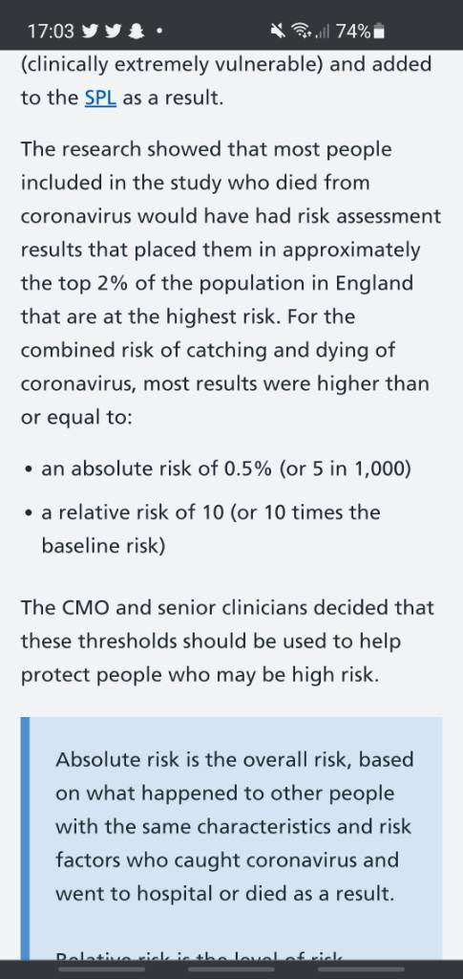Tap the muted sound status icon
Viewport: 463px width, 979px height.
pyautogui.click(x=277, y=31)
